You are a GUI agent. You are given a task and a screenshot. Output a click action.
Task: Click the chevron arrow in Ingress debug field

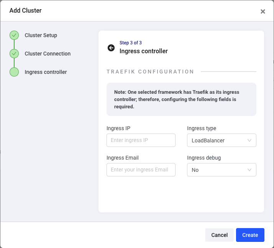pyautogui.click(x=249, y=170)
